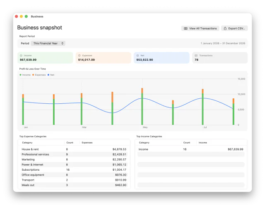Open the This Financial Year period dropdown
265x205 pixels.
[x=48, y=43]
